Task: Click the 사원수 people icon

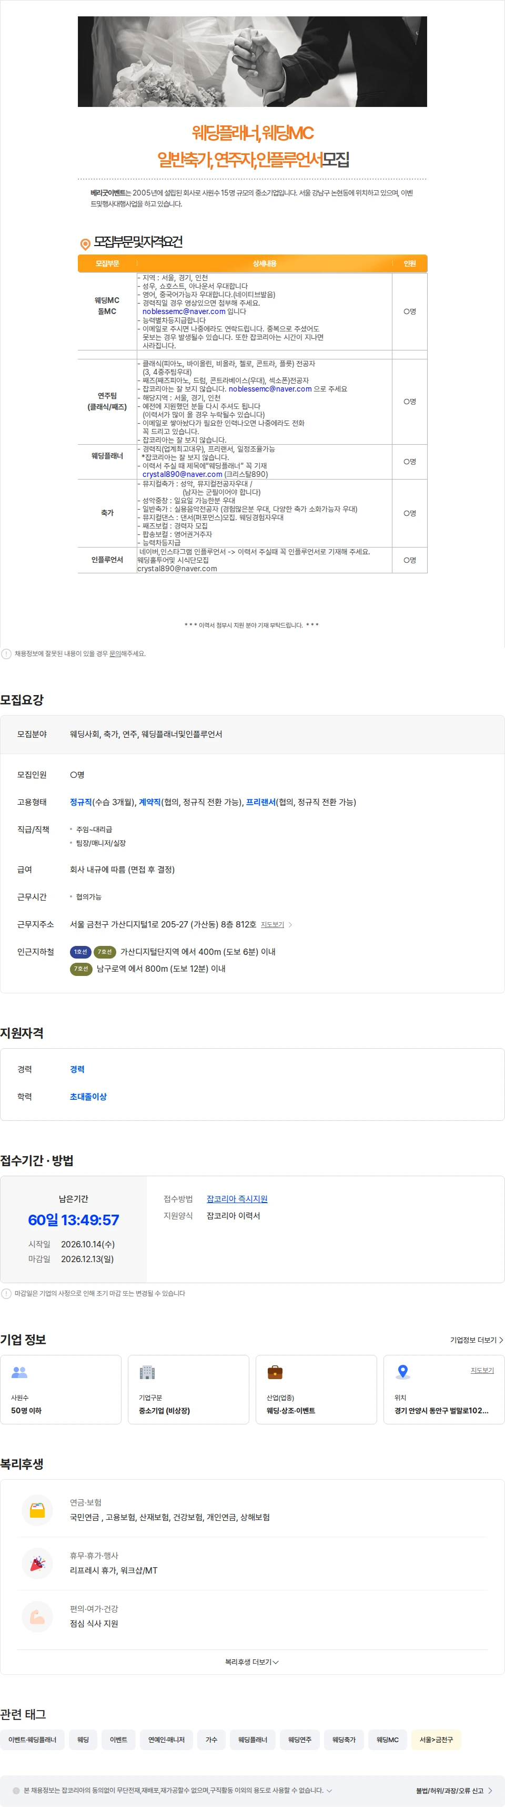Action: [19, 1372]
